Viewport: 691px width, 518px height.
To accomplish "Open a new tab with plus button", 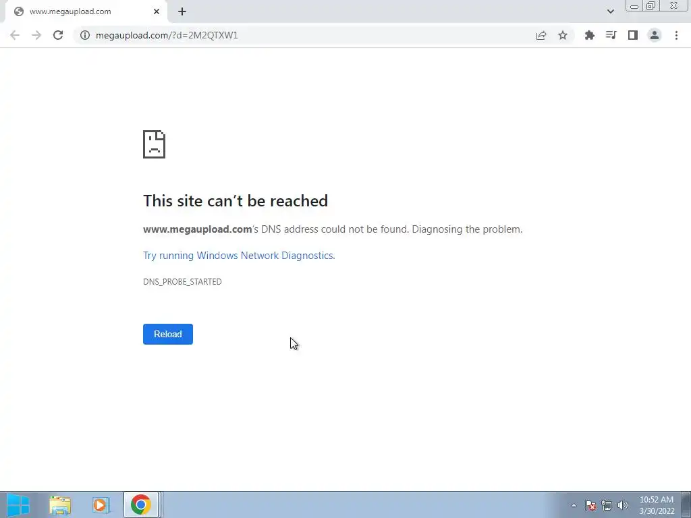I will click(182, 11).
